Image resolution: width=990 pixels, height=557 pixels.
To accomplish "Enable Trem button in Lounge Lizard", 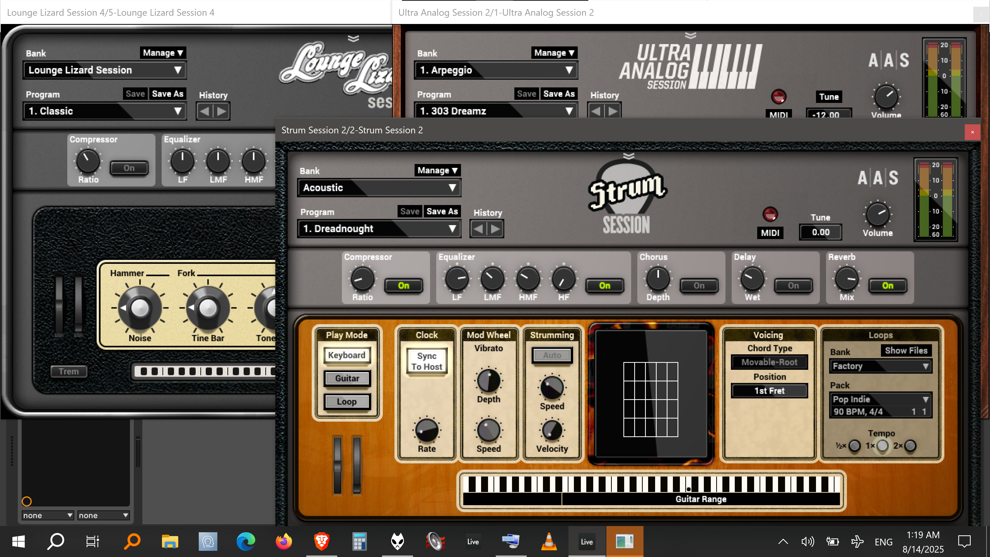I will coord(69,371).
